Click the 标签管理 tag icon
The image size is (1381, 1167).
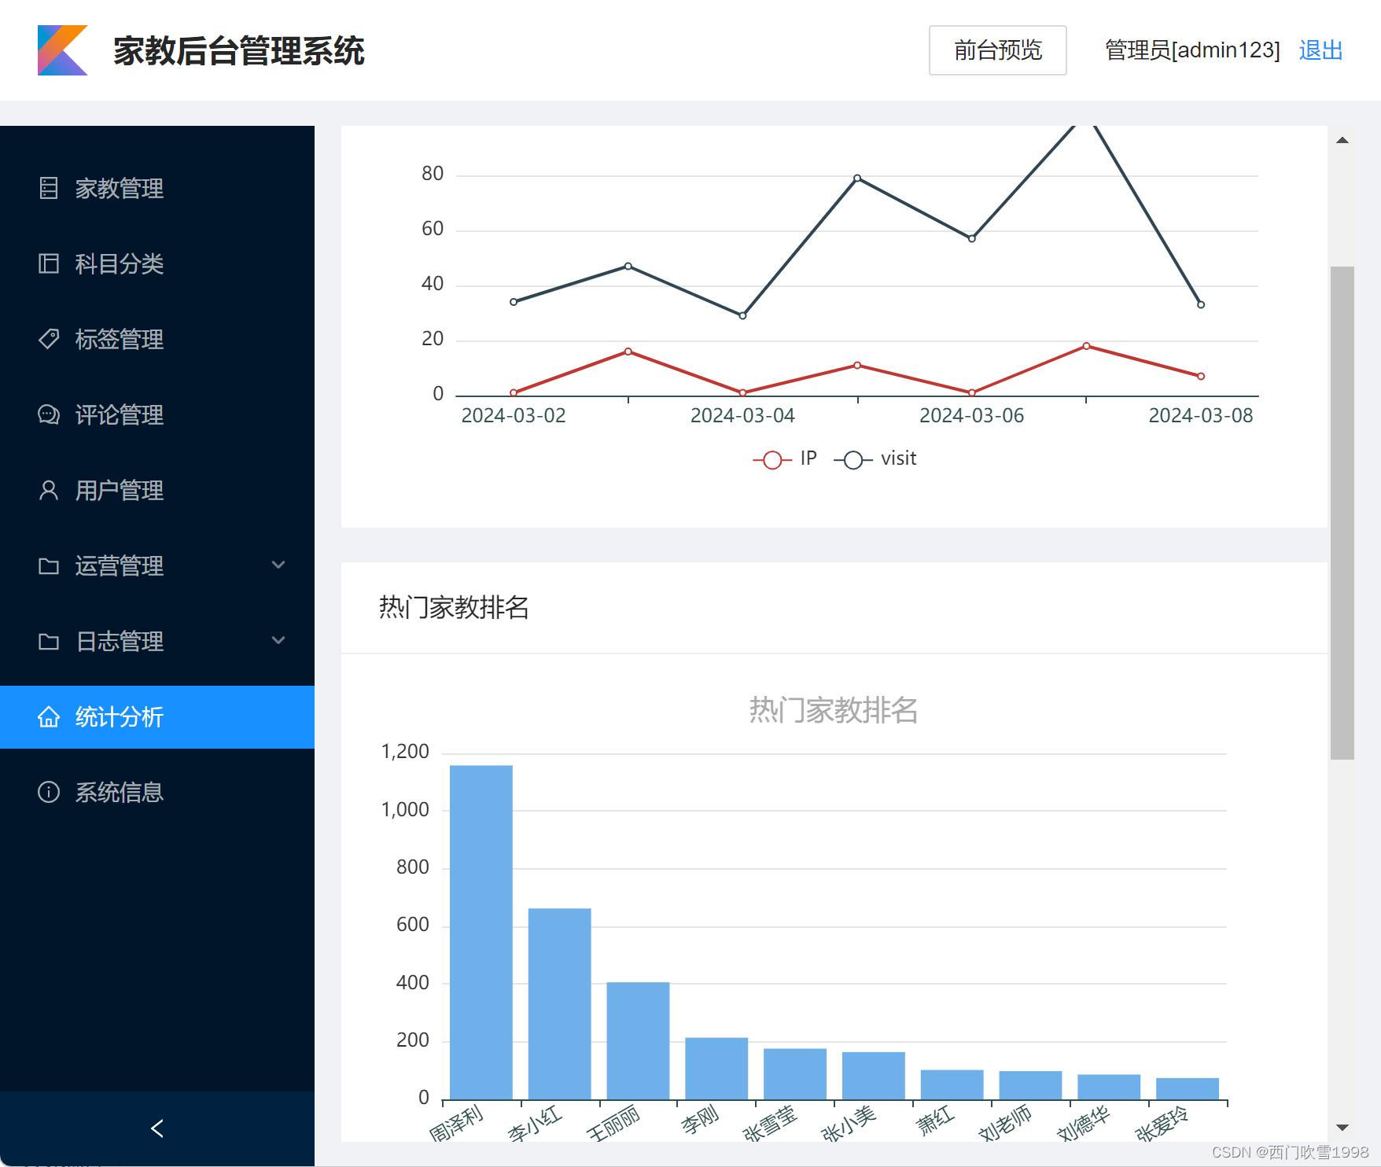pos(49,339)
